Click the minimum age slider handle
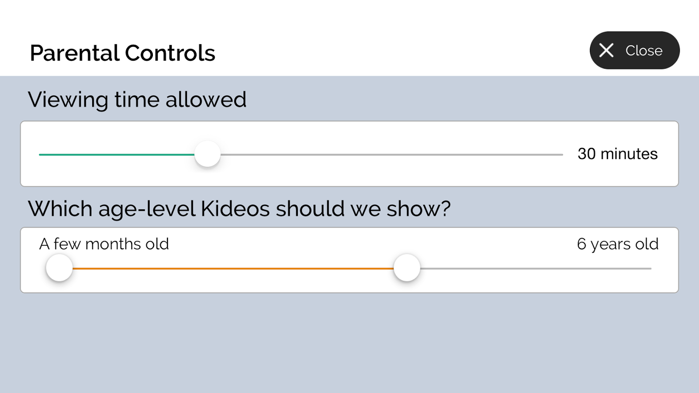Screen dimensions: 699x393 (59, 268)
